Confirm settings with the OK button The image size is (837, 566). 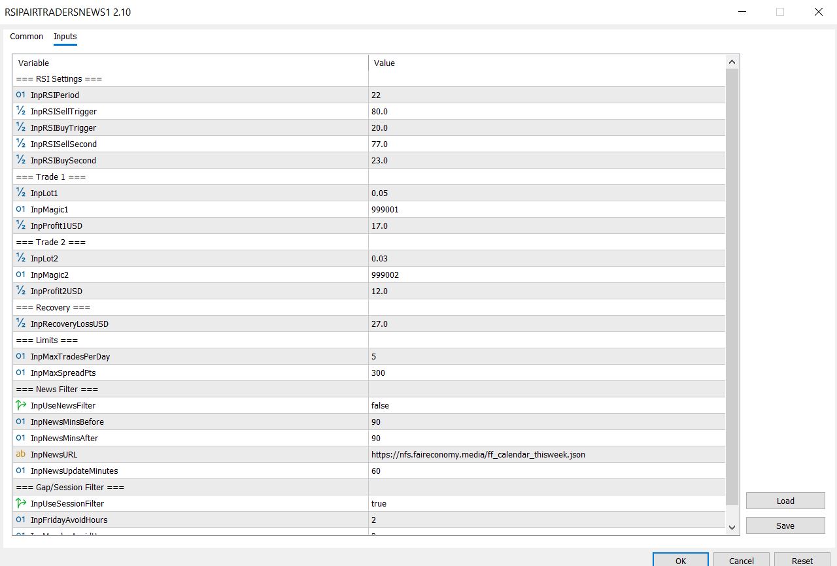[x=680, y=560]
